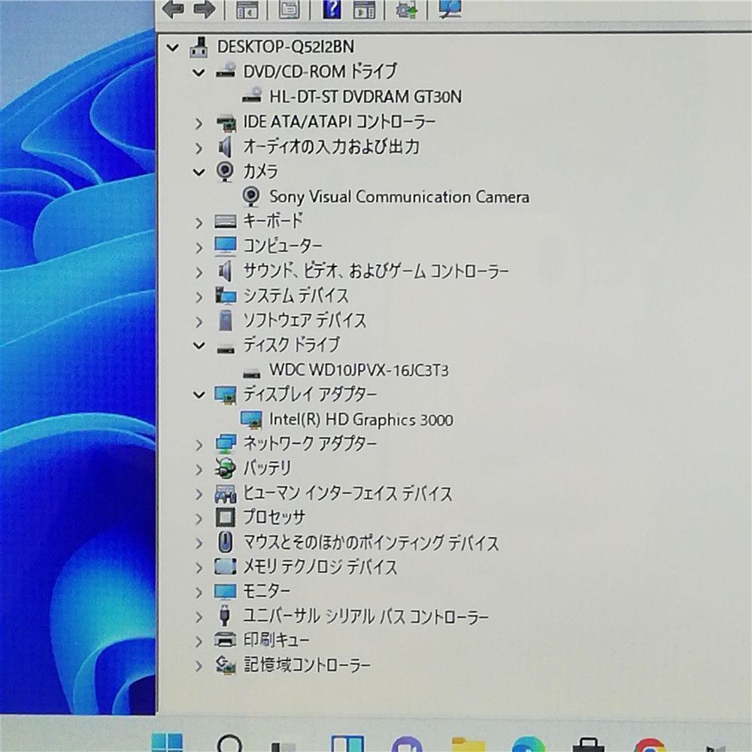Open the Windows Start menu
Image resolution: width=752 pixels, height=752 pixels.
point(168,742)
